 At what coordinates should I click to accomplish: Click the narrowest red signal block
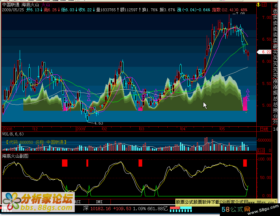[87, 163]
